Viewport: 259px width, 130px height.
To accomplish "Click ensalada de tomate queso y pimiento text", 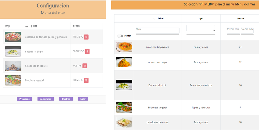I will (46, 37).
